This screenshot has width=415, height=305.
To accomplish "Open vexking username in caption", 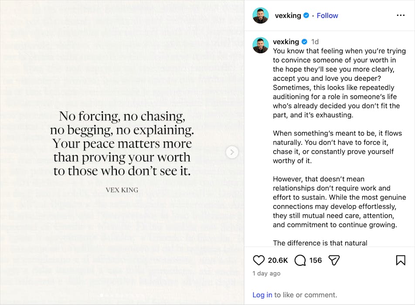I will pos(286,42).
